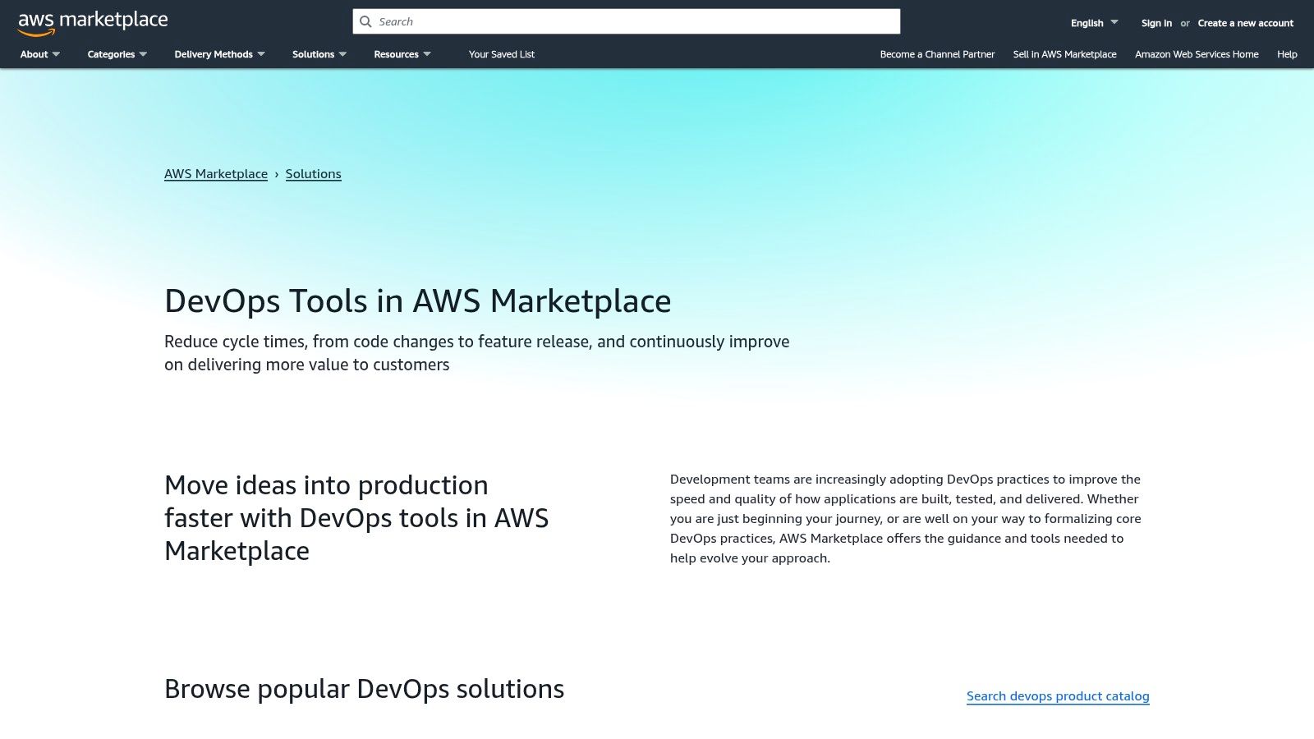Select the DevOps Tools page heading
This screenshot has height=739, width=1314.
click(x=418, y=301)
